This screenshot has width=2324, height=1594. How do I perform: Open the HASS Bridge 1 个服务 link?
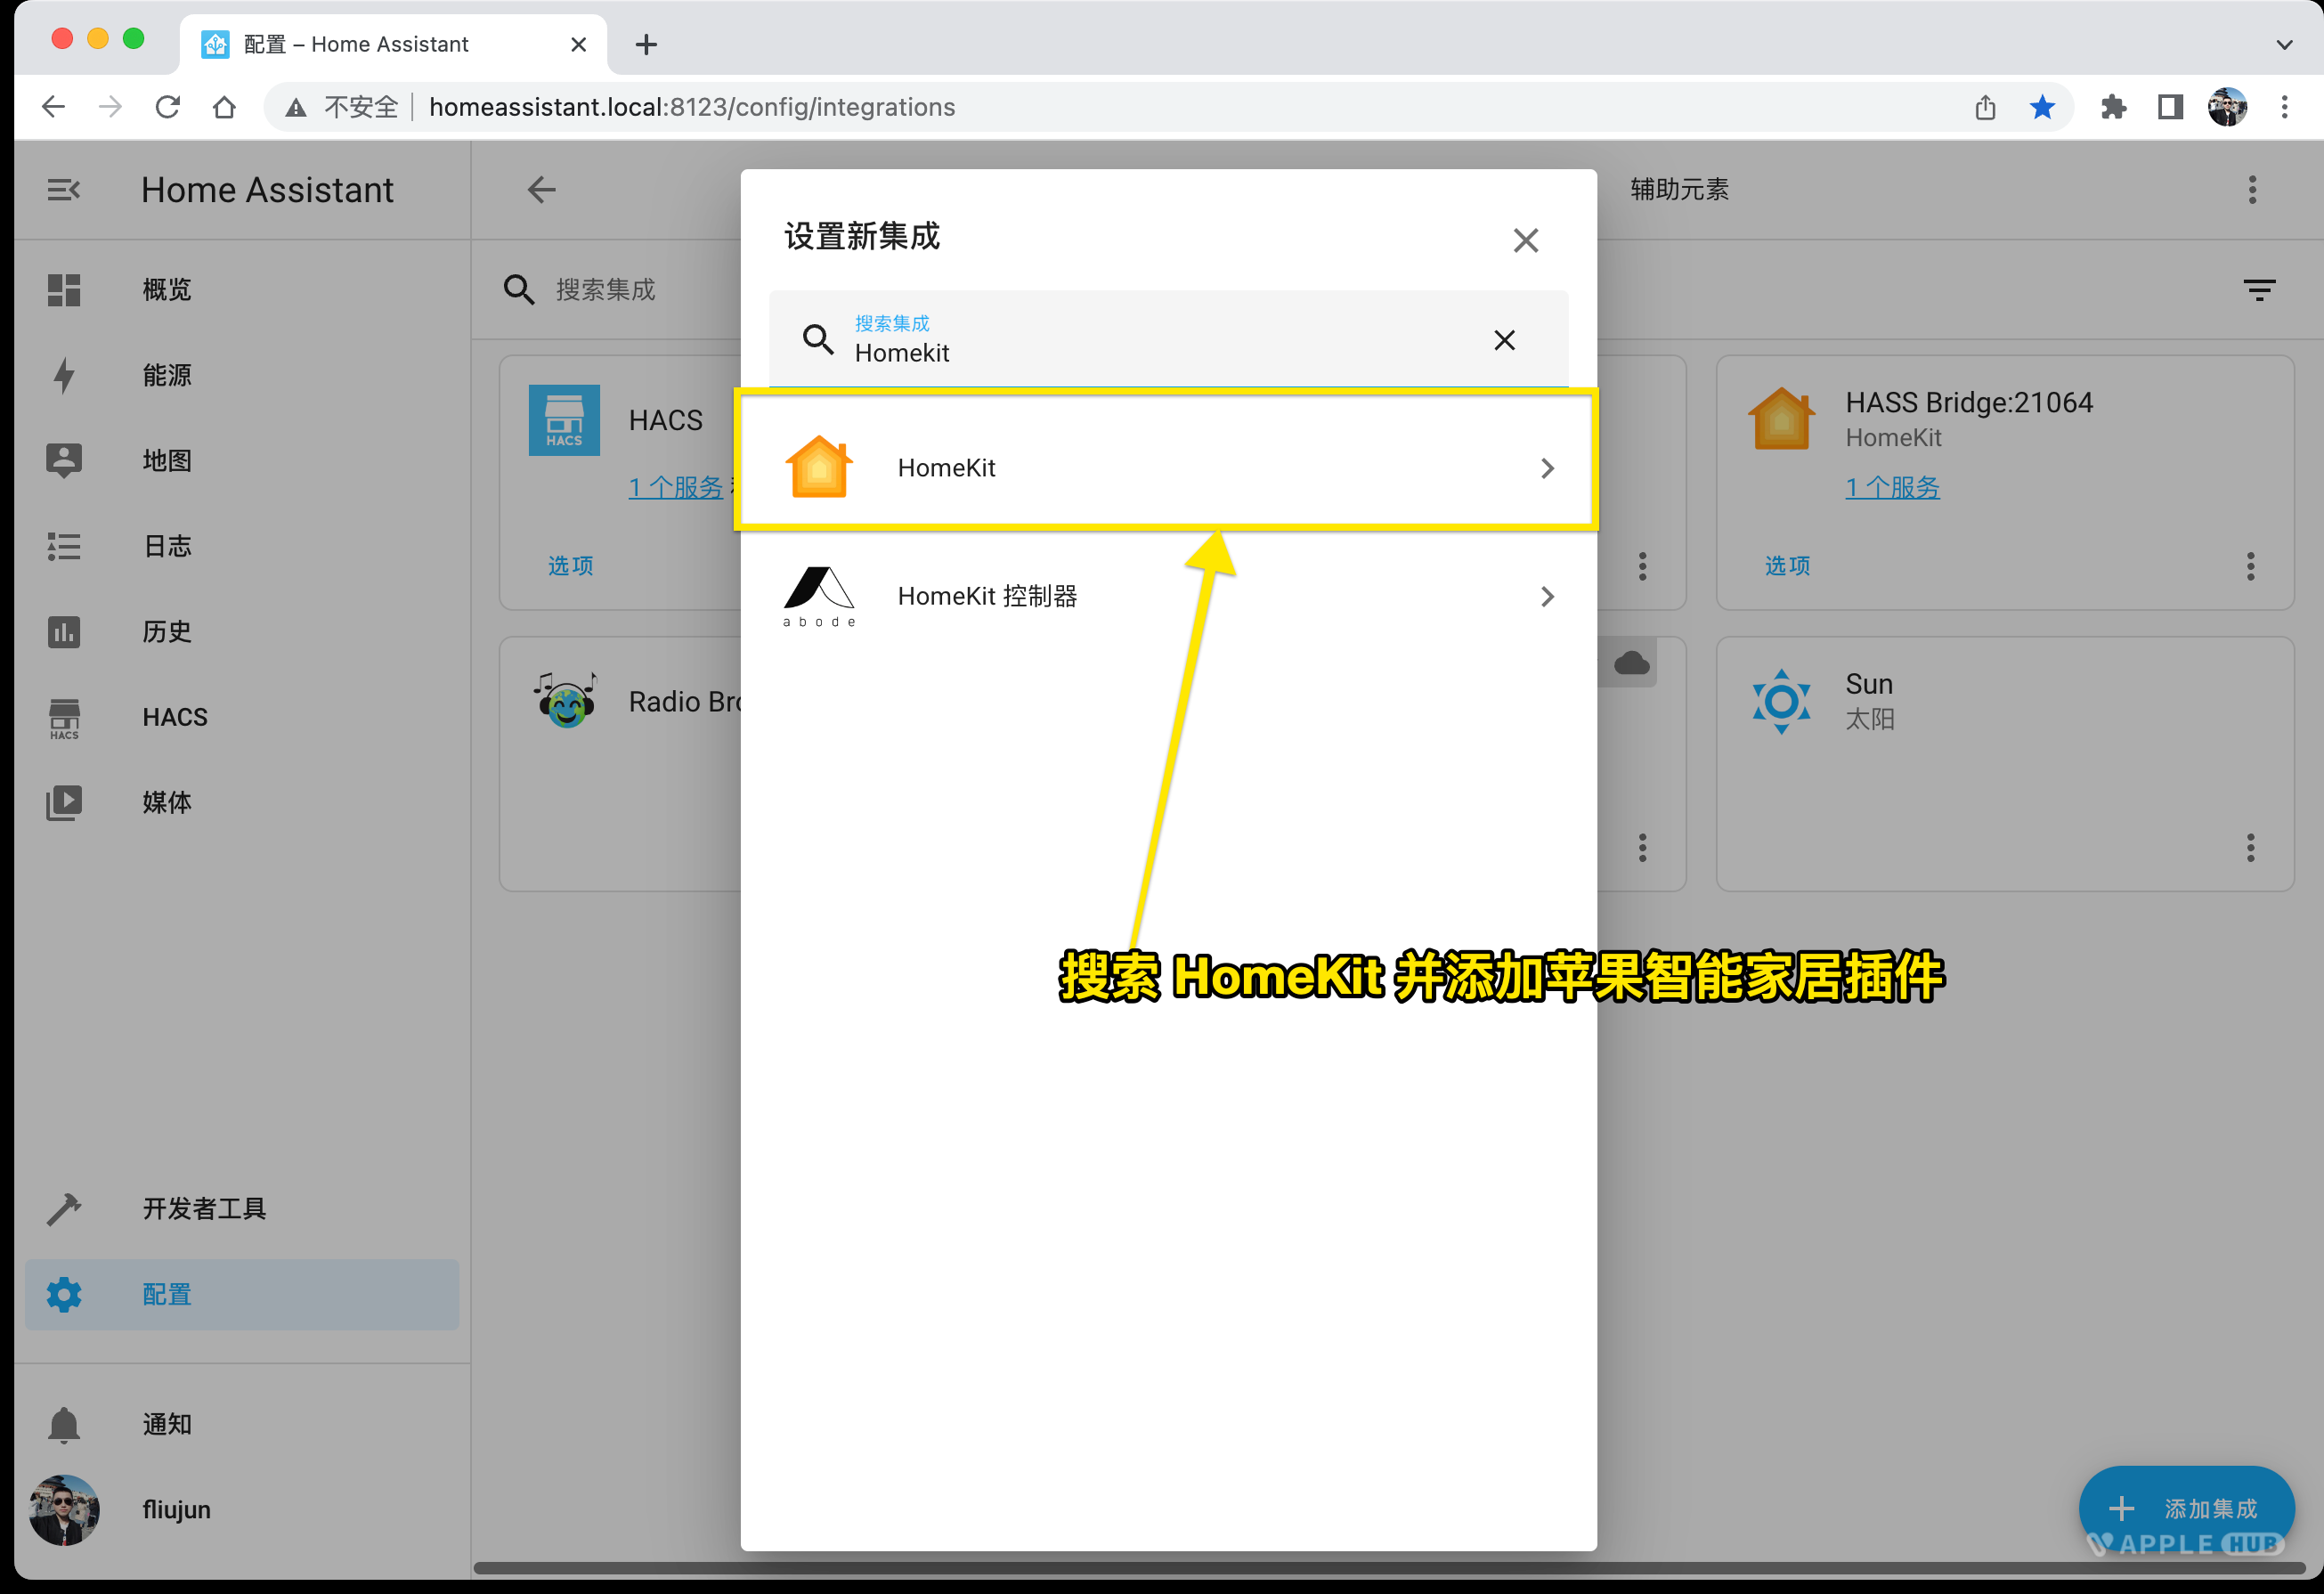pyautogui.click(x=1892, y=487)
